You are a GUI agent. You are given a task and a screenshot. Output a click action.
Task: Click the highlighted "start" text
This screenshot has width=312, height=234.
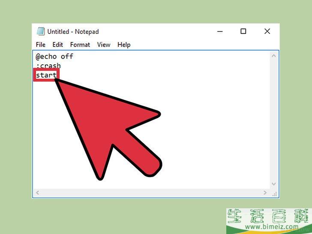(46, 75)
